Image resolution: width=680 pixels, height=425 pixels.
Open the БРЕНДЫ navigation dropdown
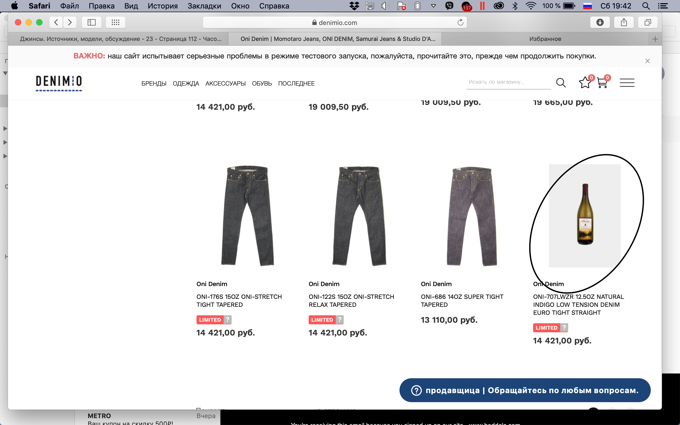click(x=154, y=83)
